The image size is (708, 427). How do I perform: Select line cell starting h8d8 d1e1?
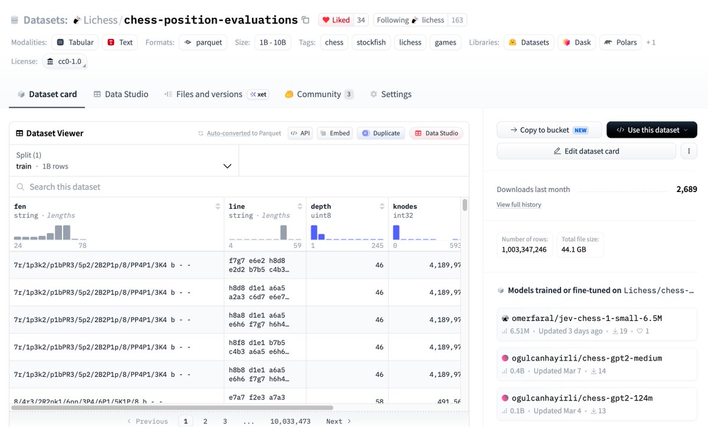pos(265,292)
